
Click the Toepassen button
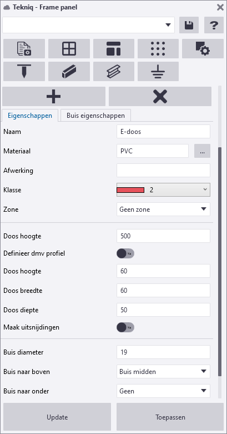[x=170, y=417]
